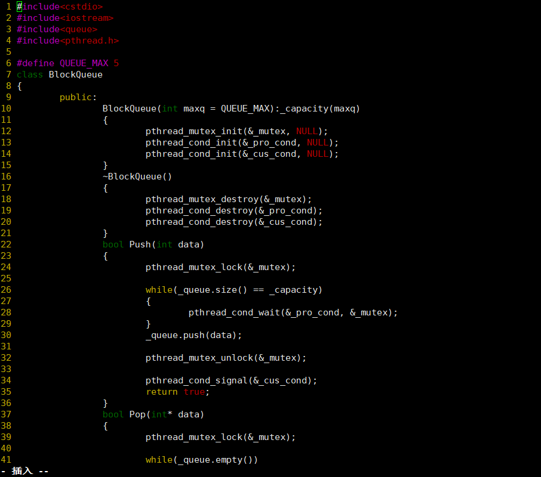Click the pthread_cond_wait call
This screenshot has width=541, height=477.
293,312
